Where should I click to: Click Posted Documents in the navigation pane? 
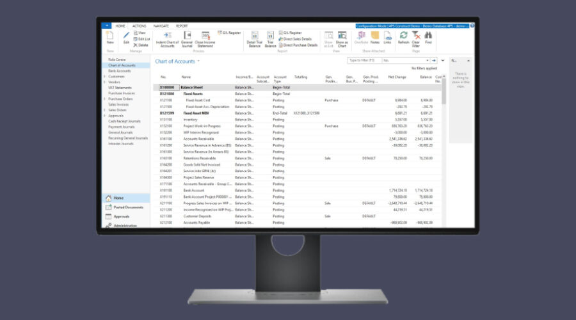point(128,207)
